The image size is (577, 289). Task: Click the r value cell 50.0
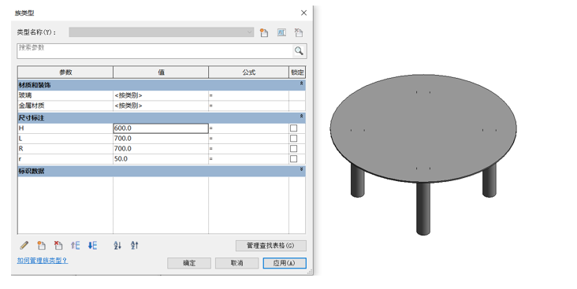click(161, 159)
